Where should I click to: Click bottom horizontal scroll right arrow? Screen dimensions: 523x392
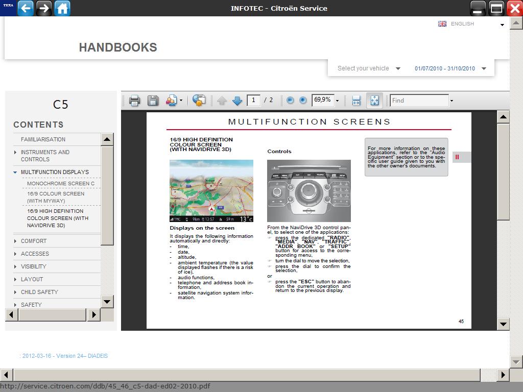503,375
